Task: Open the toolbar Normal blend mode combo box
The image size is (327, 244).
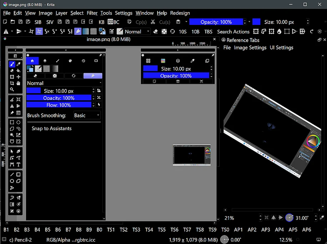Action: [x=137, y=32]
